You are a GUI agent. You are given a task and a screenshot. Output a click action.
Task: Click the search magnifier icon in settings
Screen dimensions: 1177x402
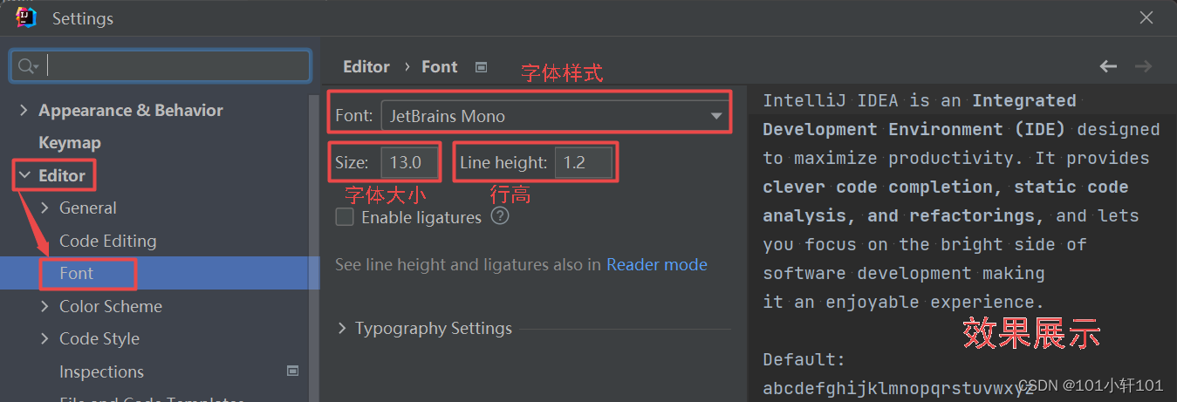(x=28, y=66)
